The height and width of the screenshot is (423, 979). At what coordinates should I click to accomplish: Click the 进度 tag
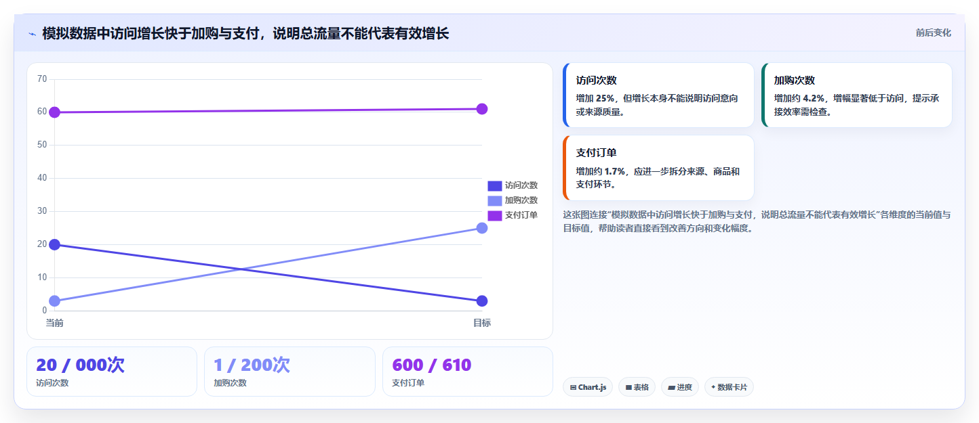click(680, 387)
